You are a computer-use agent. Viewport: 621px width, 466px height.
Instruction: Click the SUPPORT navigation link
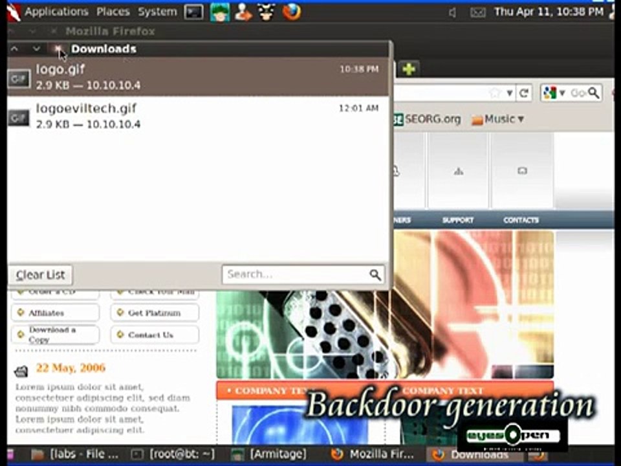(458, 220)
